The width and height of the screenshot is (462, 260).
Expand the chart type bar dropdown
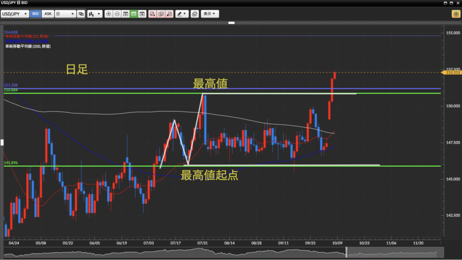(x=94, y=14)
